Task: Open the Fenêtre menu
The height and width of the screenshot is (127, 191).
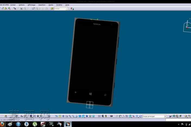Action: pyautogui.click(x=59, y=5)
